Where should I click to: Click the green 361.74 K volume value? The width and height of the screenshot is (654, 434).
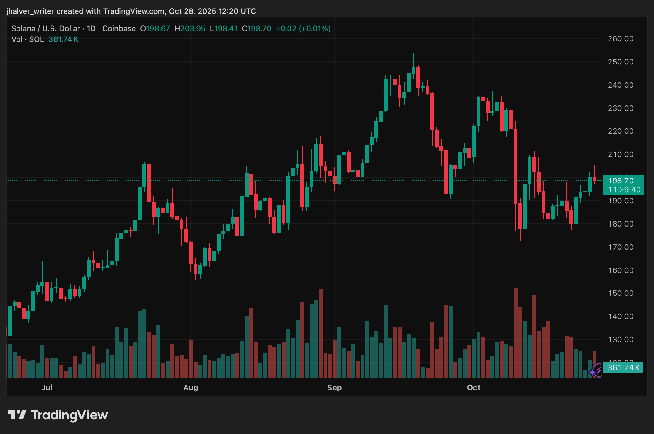click(63, 39)
